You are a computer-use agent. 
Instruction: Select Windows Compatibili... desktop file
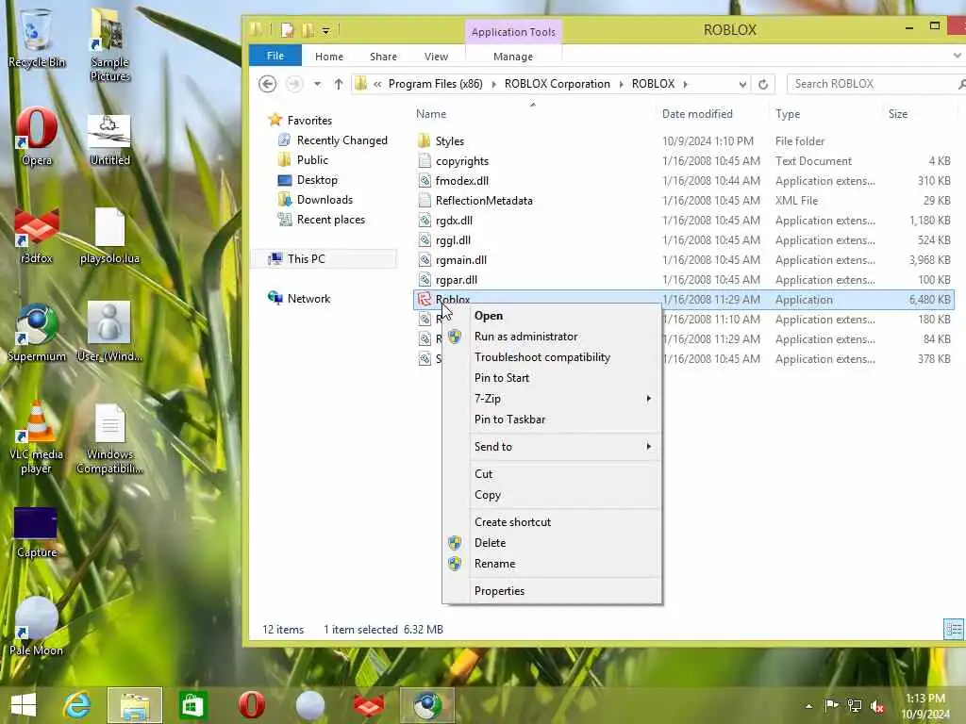[109, 438]
